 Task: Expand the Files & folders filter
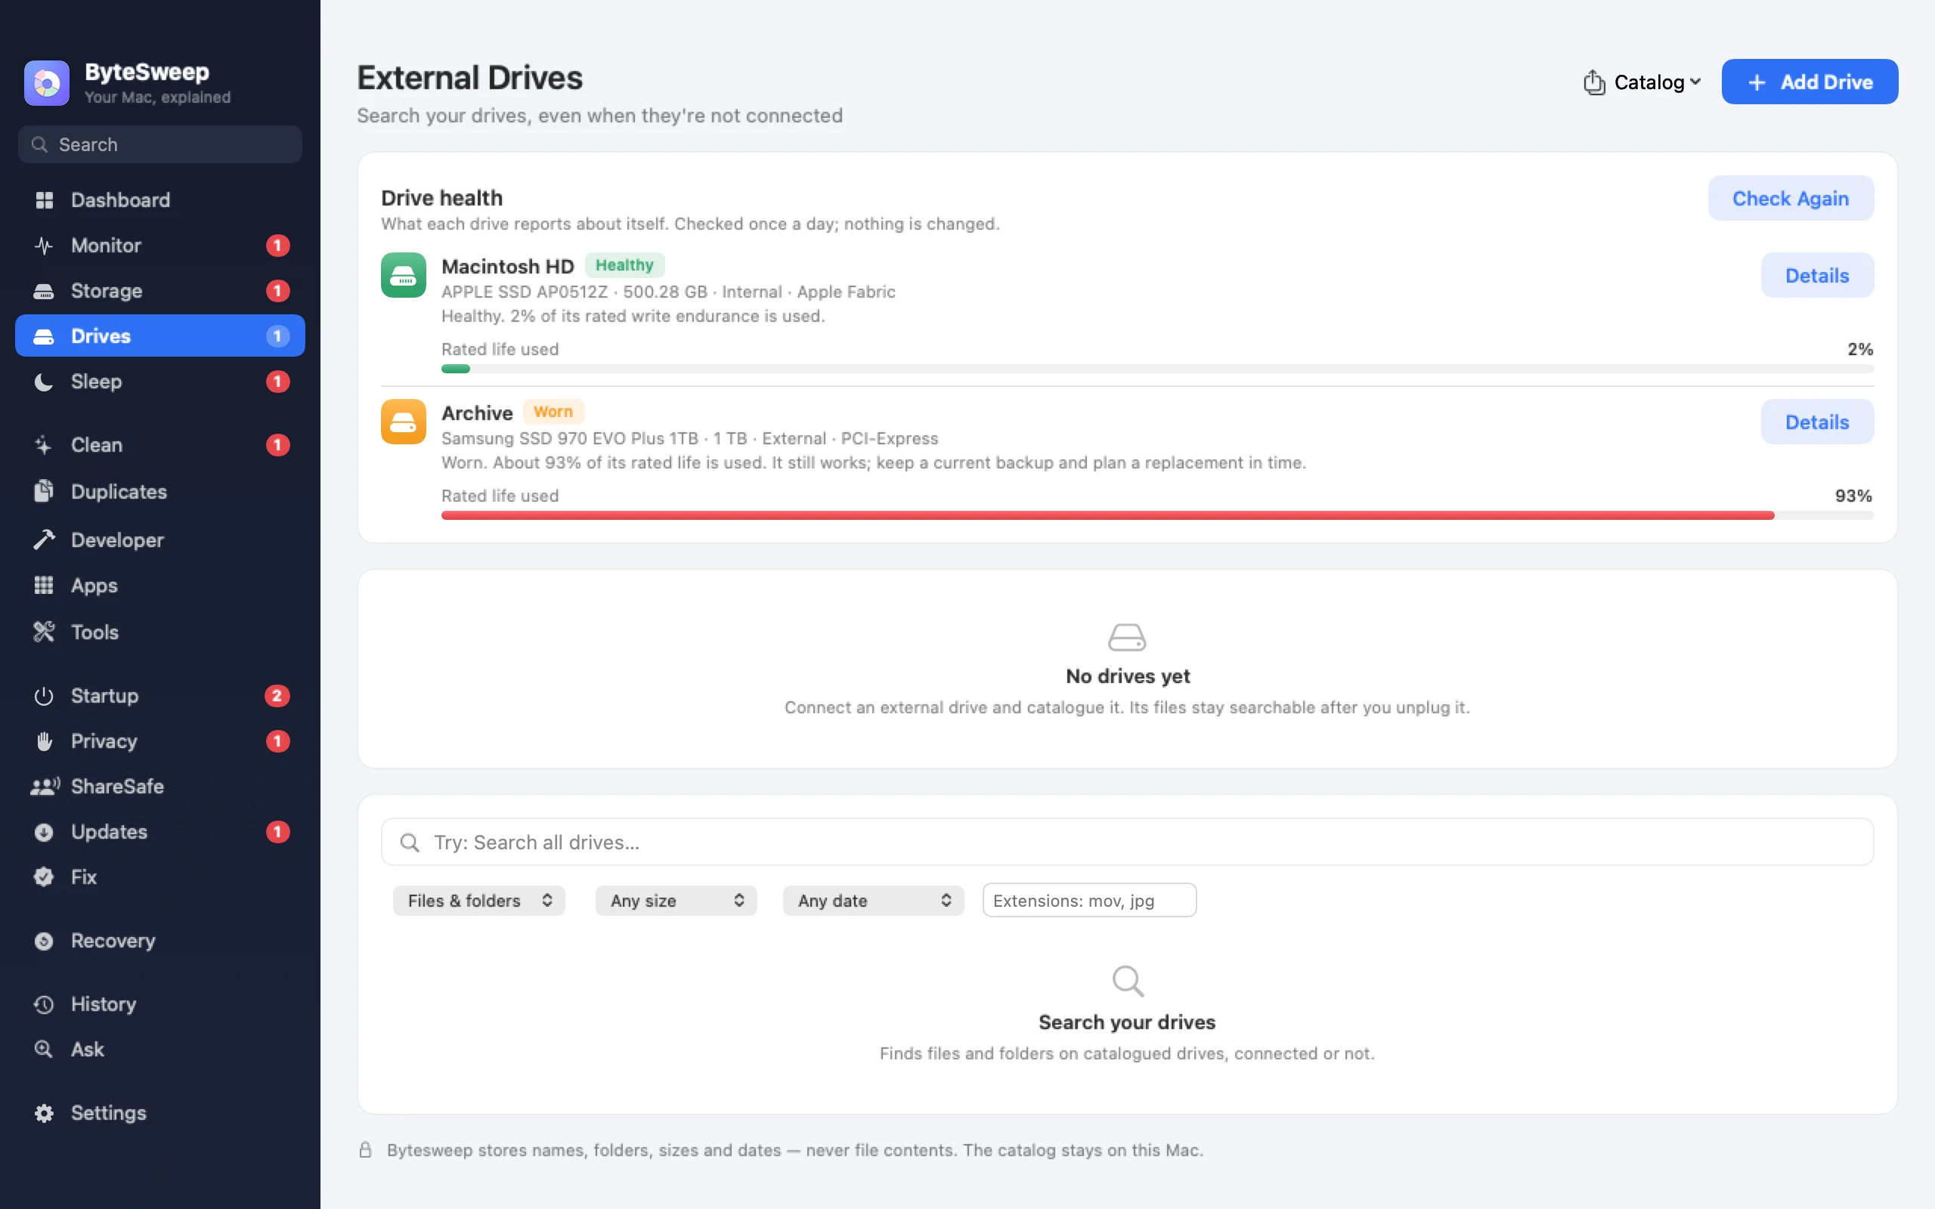coord(479,901)
